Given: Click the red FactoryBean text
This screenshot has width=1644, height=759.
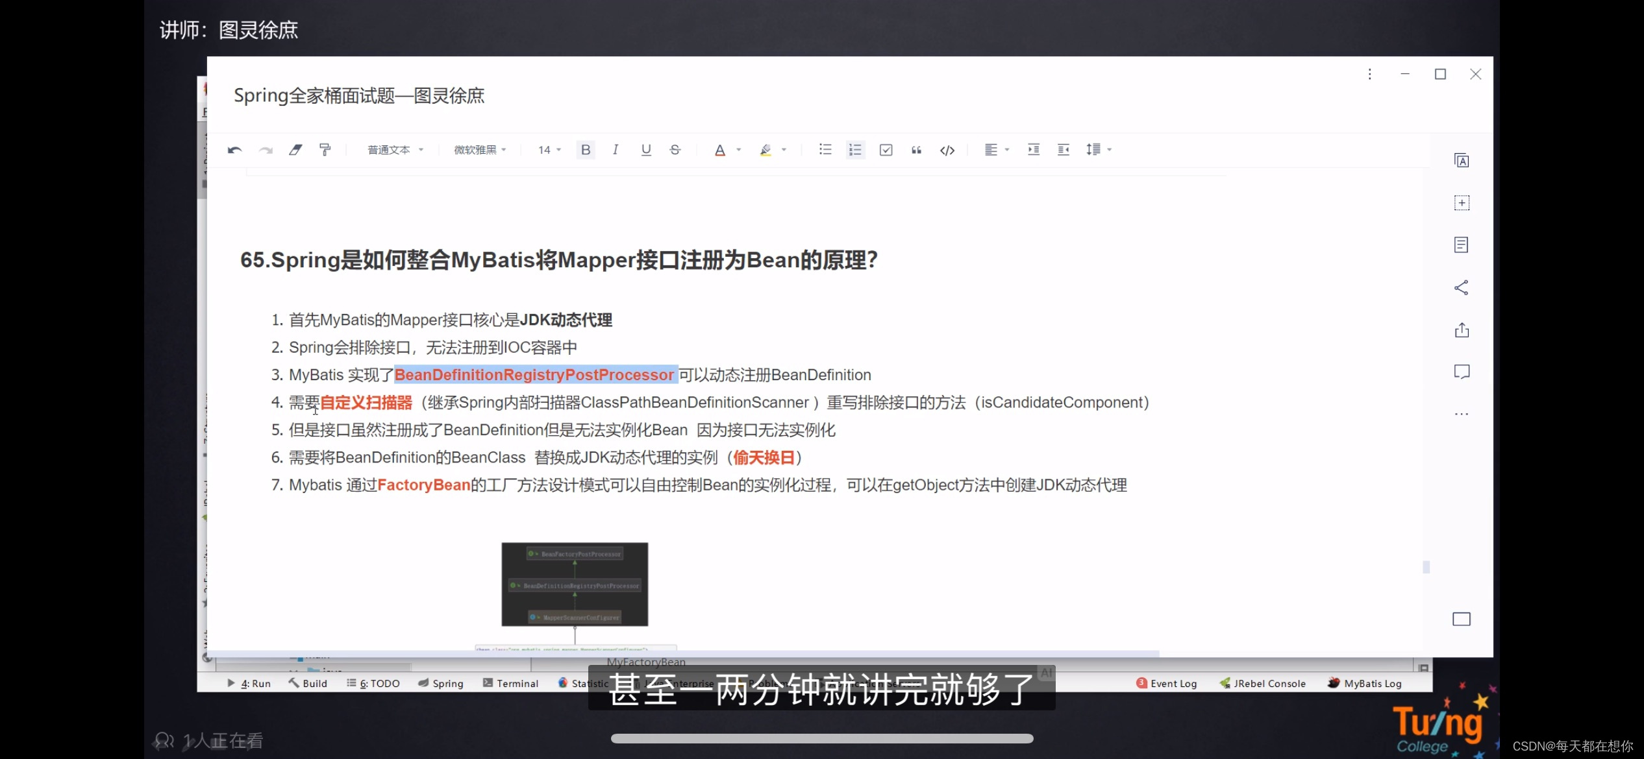Looking at the screenshot, I should tap(424, 485).
